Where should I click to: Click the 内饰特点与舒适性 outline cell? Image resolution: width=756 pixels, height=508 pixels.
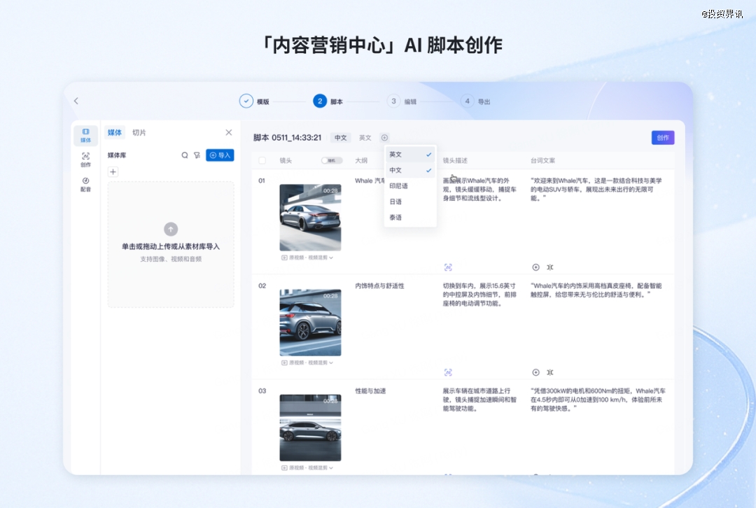[379, 285]
